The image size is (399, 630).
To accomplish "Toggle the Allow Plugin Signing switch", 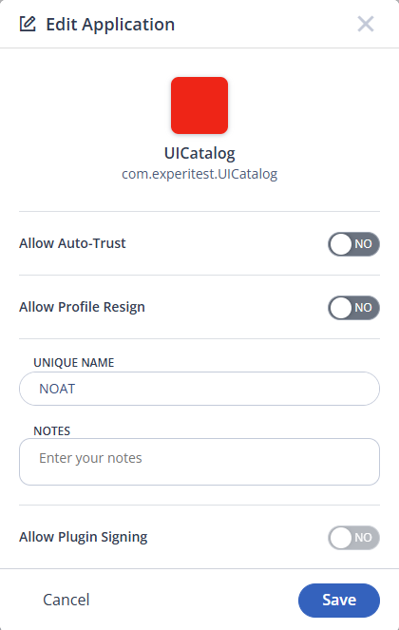I will [x=353, y=538].
